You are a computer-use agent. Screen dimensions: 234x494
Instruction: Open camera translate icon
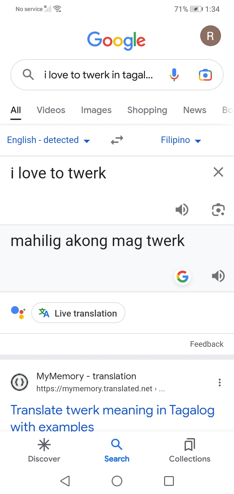coord(218,210)
